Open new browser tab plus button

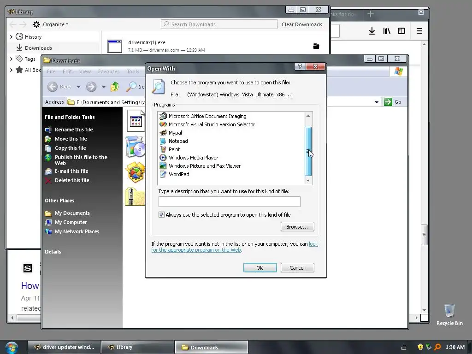point(371,14)
